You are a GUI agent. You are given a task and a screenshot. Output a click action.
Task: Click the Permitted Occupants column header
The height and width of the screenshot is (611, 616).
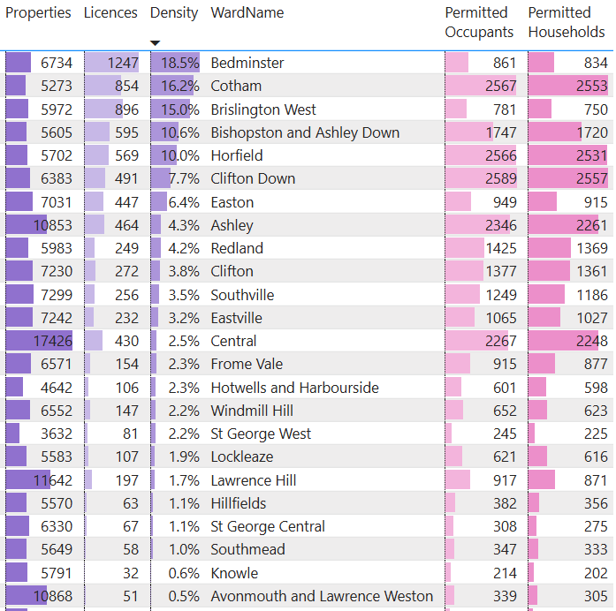[479, 22]
